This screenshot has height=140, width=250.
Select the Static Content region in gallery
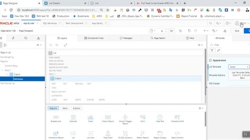coord(177,135)
